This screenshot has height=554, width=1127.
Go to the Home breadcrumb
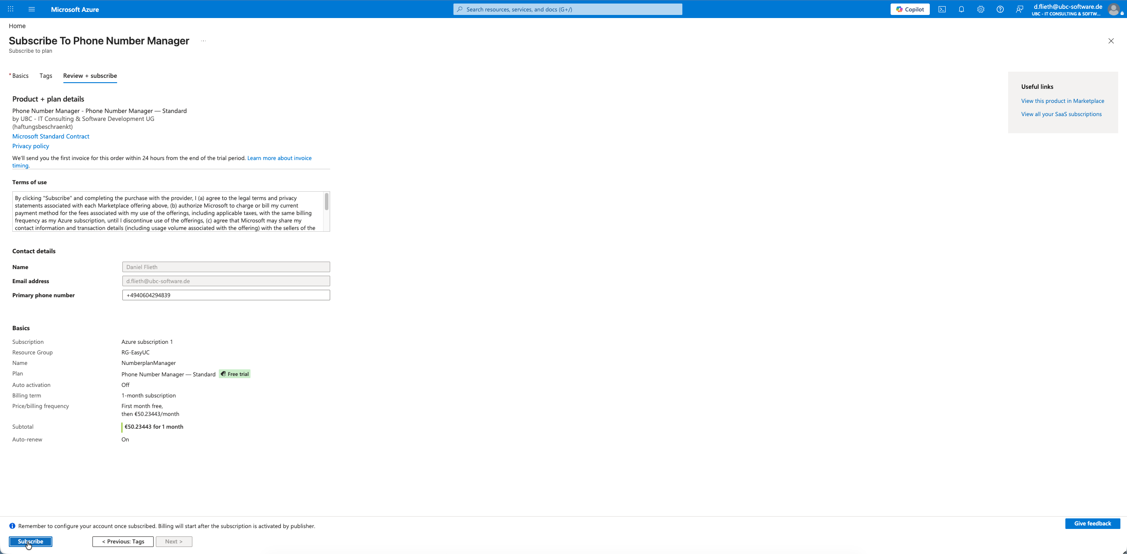(x=17, y=26)
